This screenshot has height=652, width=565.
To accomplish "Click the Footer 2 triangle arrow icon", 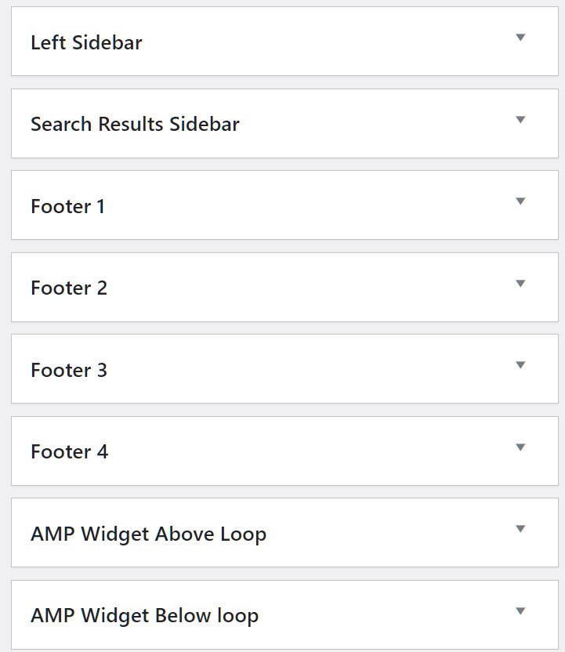I will 520,284.
